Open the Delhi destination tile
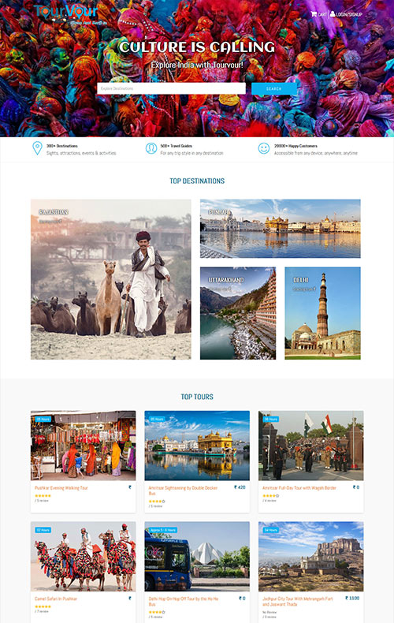The width and height of the screenshot is (394, 623). pos(322,313)
